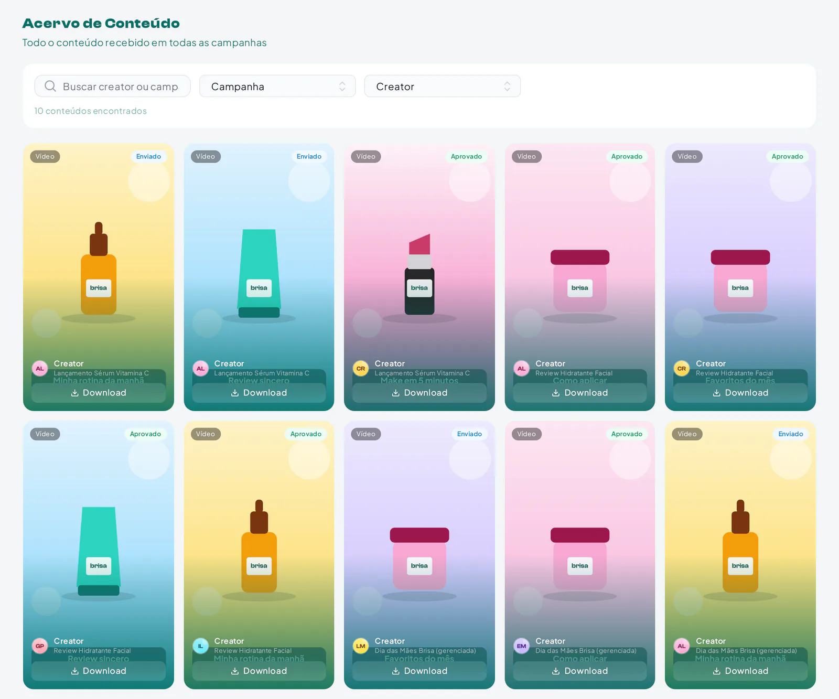
Task: Open the EM creator avatar
Action: [x=521, y=646]
